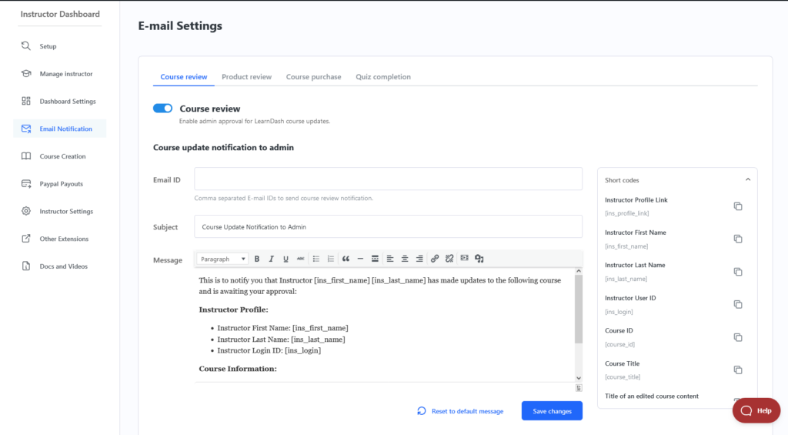Disable the Course review toggle

click(x=162, y=109)
